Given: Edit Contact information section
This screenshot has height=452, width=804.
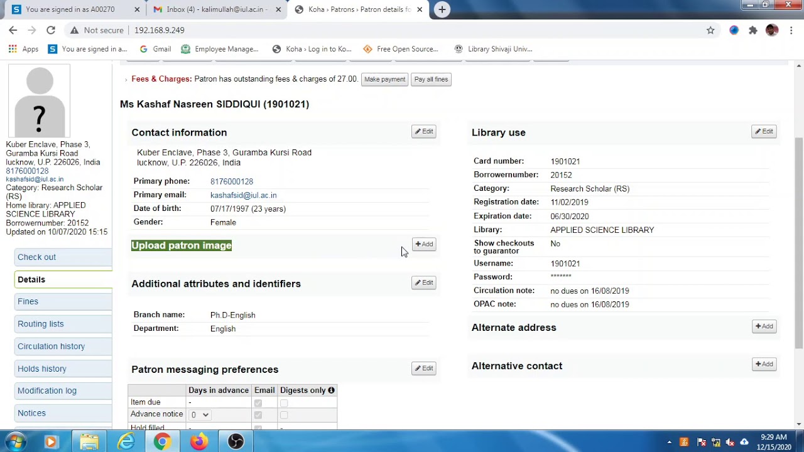Looking at the screenshot, I should [x=424, y=131].
